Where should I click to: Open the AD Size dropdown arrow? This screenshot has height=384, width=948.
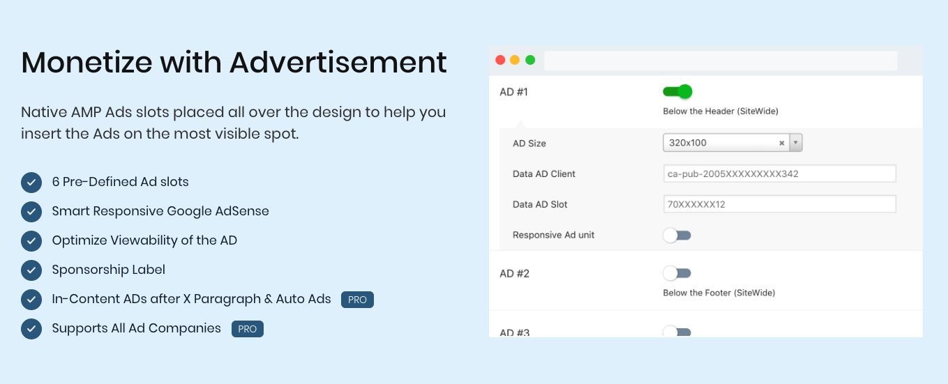796,143
